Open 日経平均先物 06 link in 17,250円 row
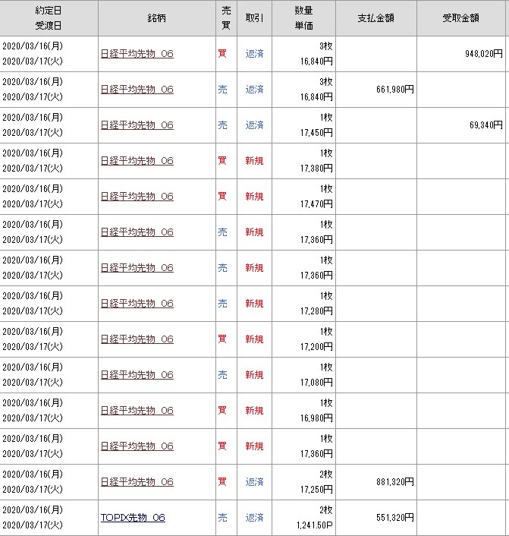 click(137, 482)
